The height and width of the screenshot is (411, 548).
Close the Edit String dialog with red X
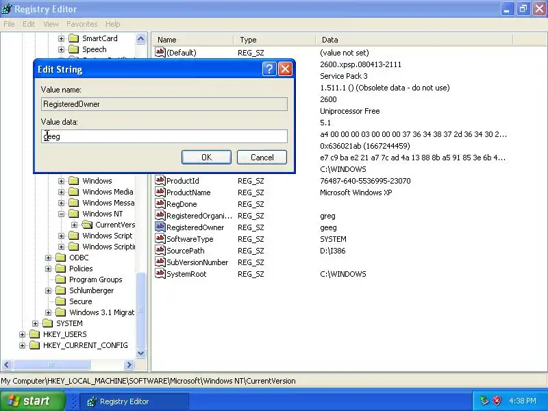point(285,69)
